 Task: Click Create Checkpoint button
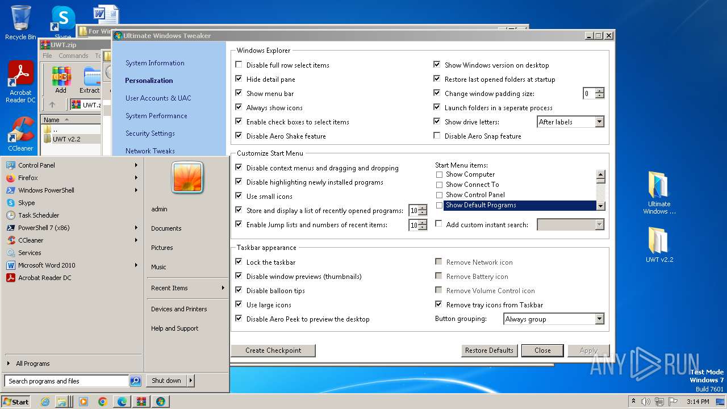273,350
